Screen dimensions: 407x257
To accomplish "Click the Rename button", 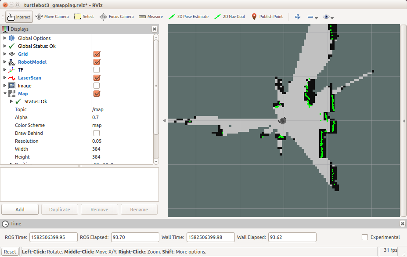I will point(139,210).
